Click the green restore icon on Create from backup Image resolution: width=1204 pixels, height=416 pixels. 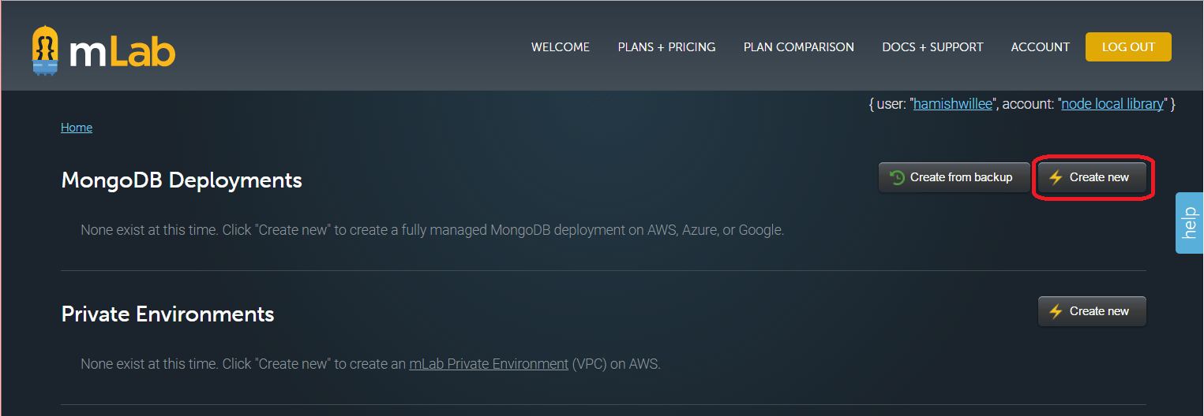click(x=897, y=177)
